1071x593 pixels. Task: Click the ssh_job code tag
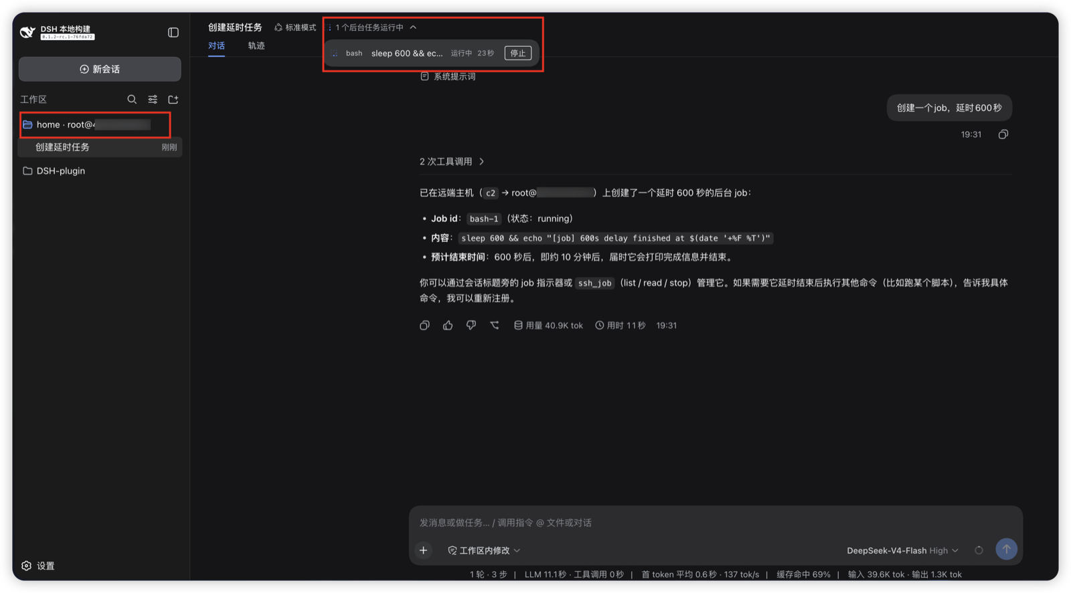point(594,283)
